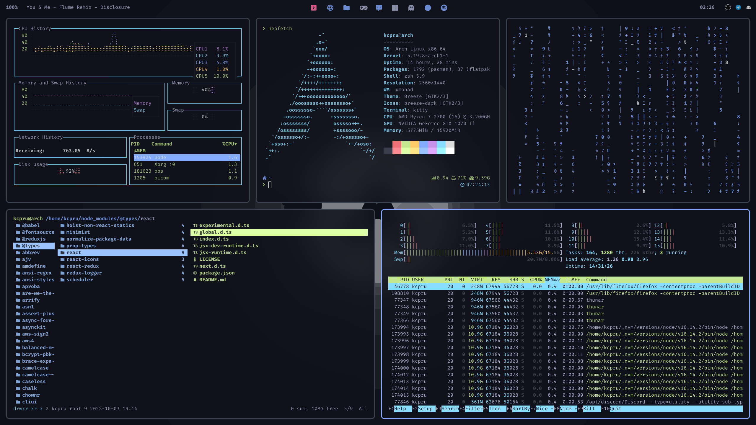This screenshot has height=425, width=756.
Task: Click the OBS tray icon
Action: tap(728, 7)
